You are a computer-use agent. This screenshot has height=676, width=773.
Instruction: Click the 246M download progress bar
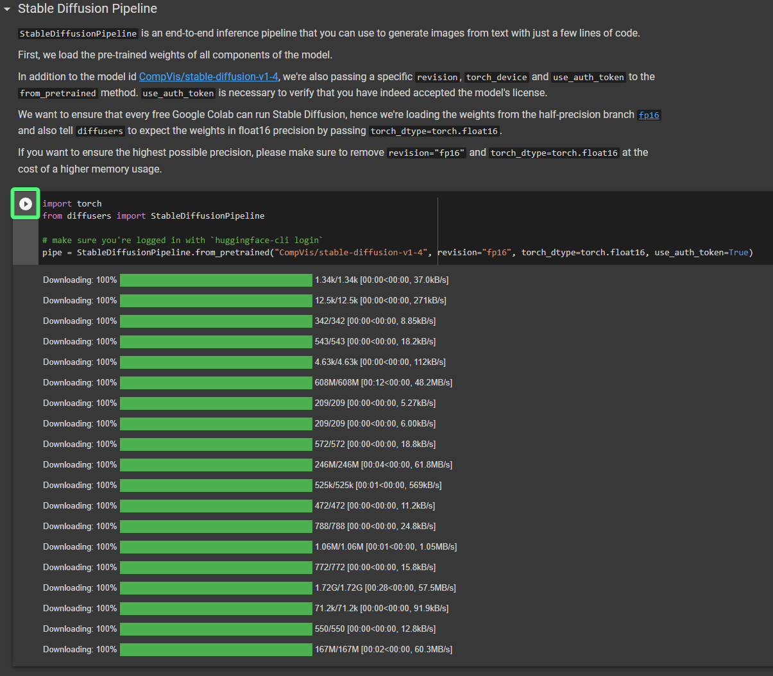tap(216, 465)
